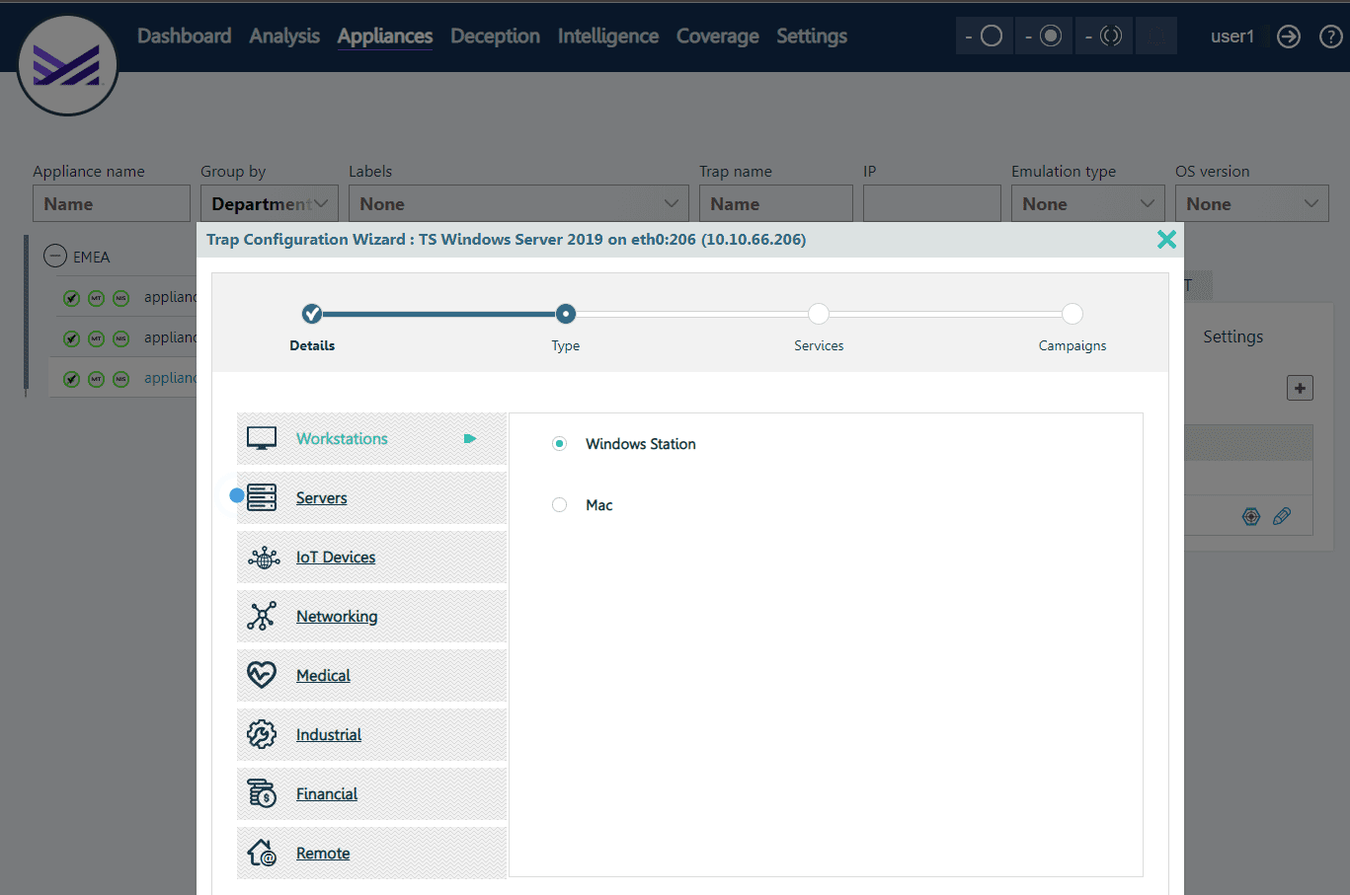Image resolution: width=1350 pixels, height=895 pixels.
Task: Click the help question mark icon
Action: click(x=1330, y=37)
